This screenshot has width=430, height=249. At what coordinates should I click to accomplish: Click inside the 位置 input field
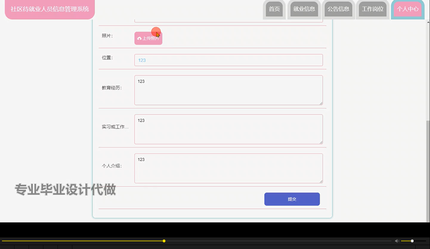[x=228, y=60]
